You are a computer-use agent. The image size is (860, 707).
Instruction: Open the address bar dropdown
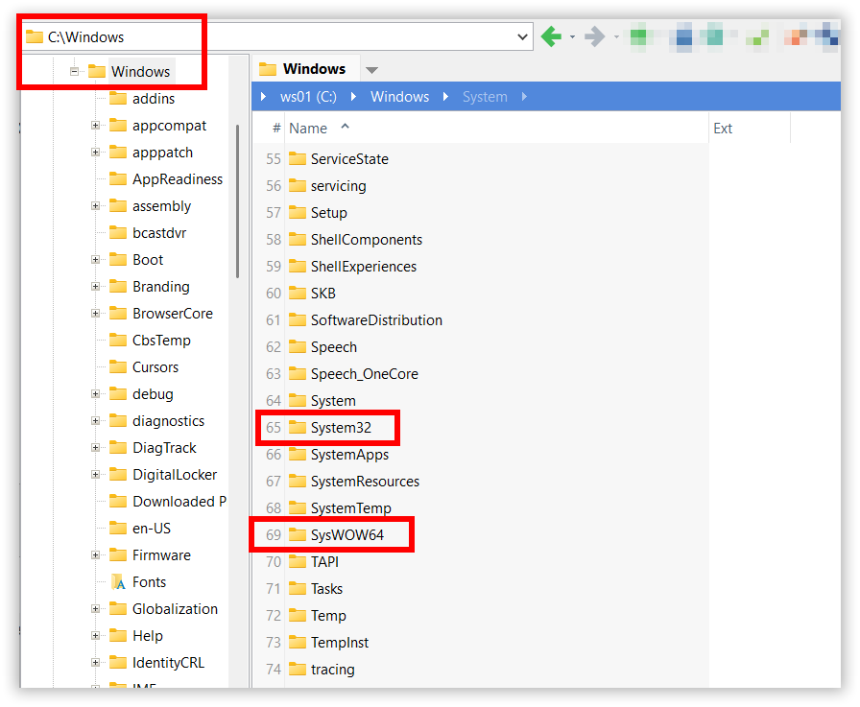pyautogui.click(x=522, y=37)
